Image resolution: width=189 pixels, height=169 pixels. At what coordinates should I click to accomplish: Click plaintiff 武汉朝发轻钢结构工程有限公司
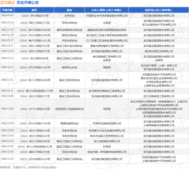[107, 91]
